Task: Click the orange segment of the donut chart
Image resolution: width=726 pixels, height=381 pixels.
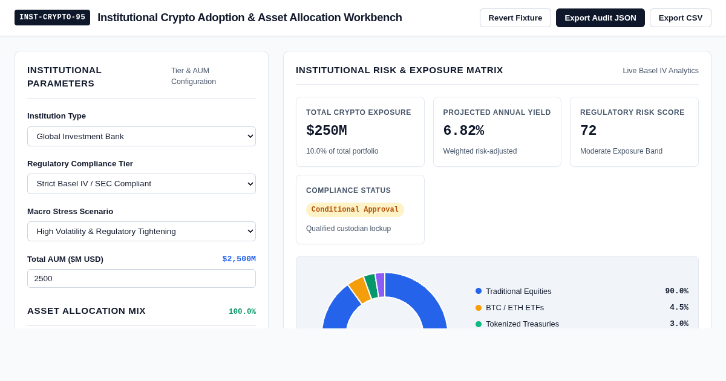Action: click(x=359, y=290)
